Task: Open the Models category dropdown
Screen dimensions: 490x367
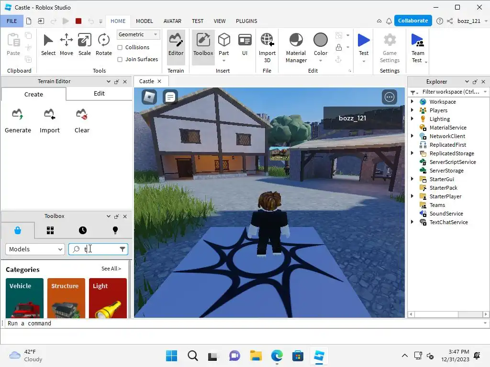Action: pyautogui.click(x=35, y=249)
